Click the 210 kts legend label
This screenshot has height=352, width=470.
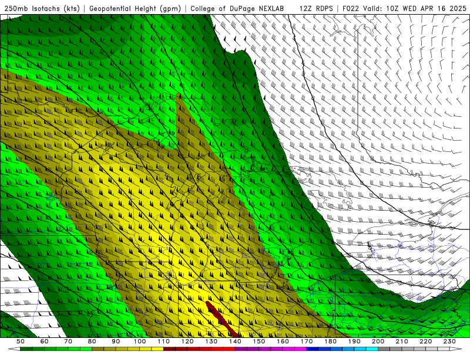tap(402, 341)
